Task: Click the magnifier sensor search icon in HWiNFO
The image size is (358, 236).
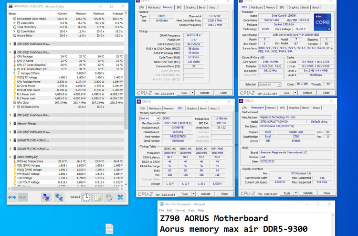Action: pos(46,197)
